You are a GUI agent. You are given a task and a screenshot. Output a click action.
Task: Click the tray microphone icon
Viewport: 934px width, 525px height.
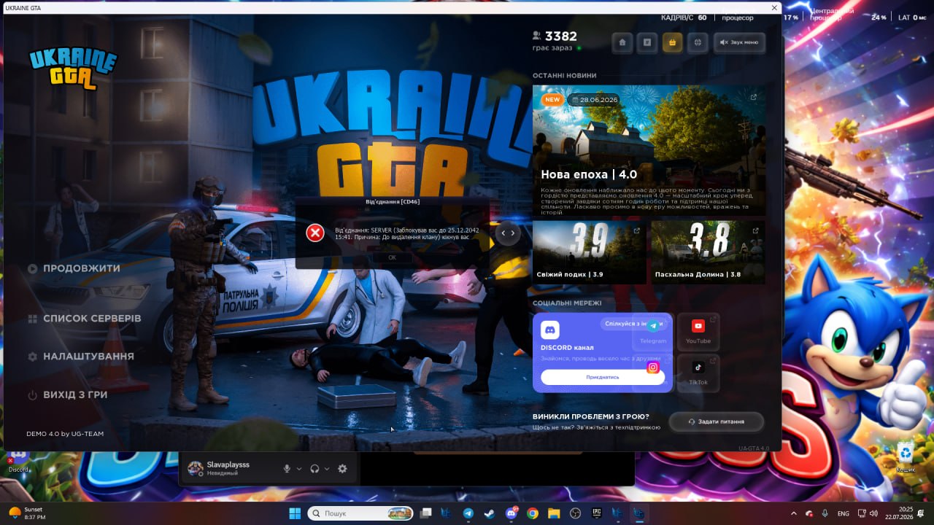(x=825, y=513)
